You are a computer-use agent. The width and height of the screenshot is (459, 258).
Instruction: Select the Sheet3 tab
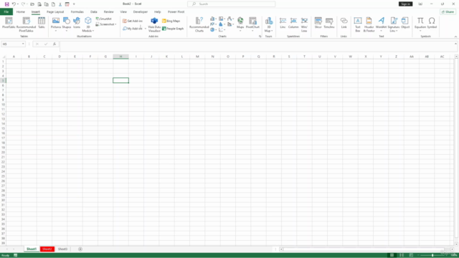coord(62,249)
